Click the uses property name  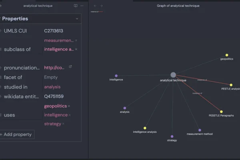(x=9, y=115)
